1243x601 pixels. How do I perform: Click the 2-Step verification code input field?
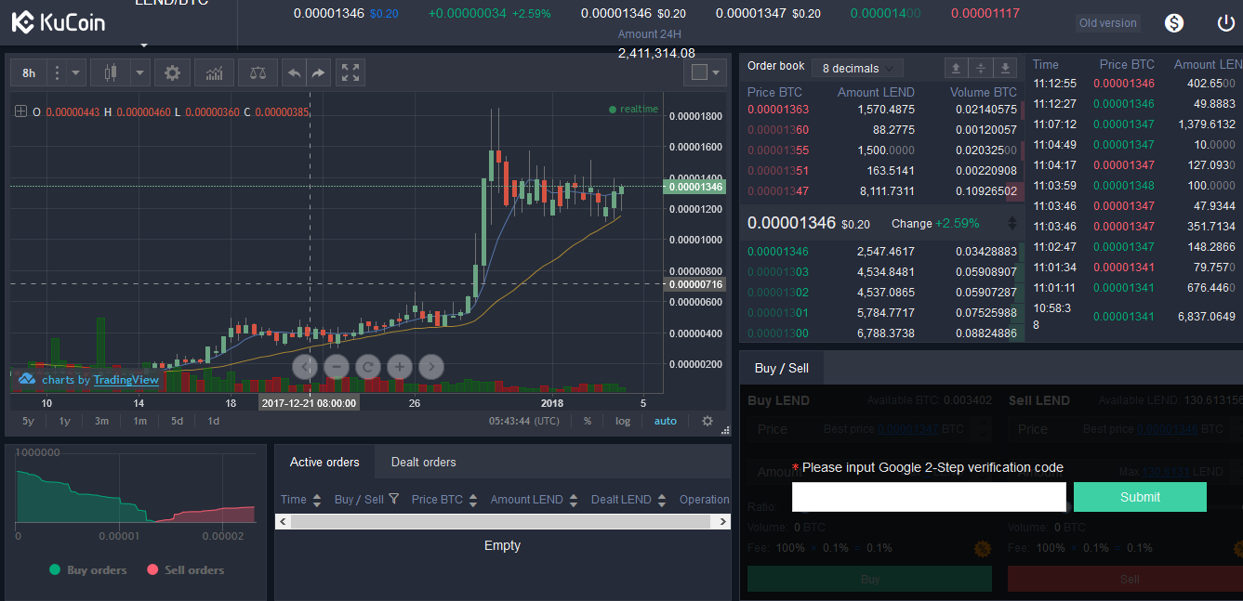[928, 497]
